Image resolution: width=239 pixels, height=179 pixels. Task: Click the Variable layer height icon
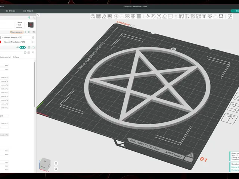point(139,16)
